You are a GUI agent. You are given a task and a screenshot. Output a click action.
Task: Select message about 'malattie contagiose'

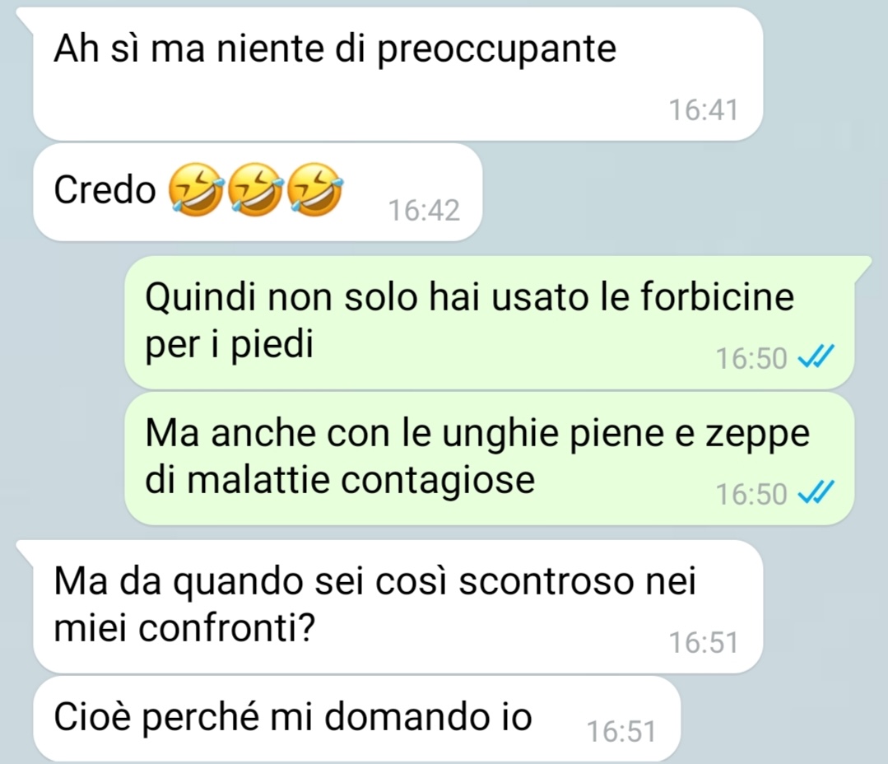click(490, 459)
